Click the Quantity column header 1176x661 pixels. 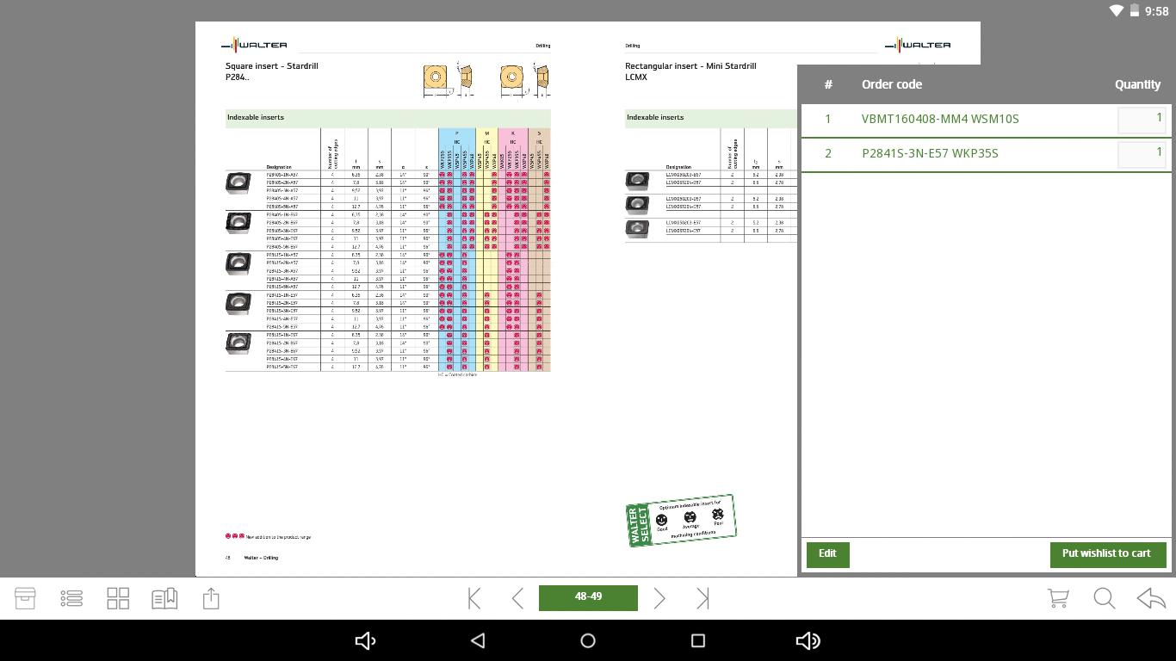tap(1137, 84)
